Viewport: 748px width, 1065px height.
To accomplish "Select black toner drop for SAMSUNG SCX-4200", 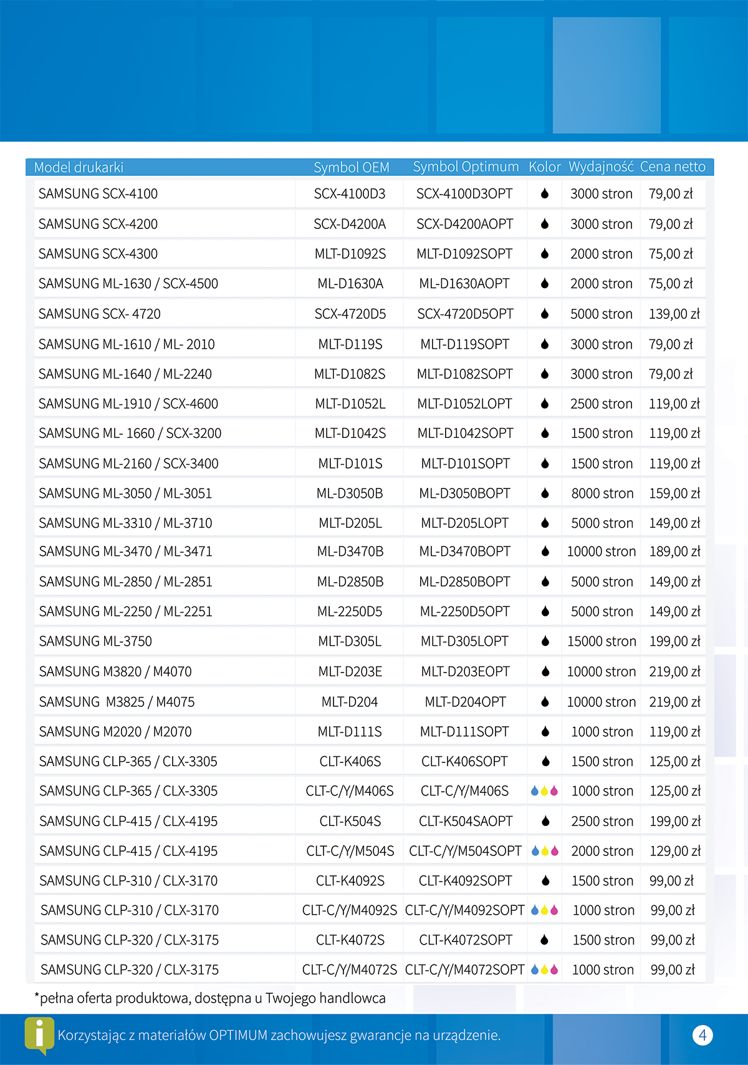I will click(x=545, y=223).
